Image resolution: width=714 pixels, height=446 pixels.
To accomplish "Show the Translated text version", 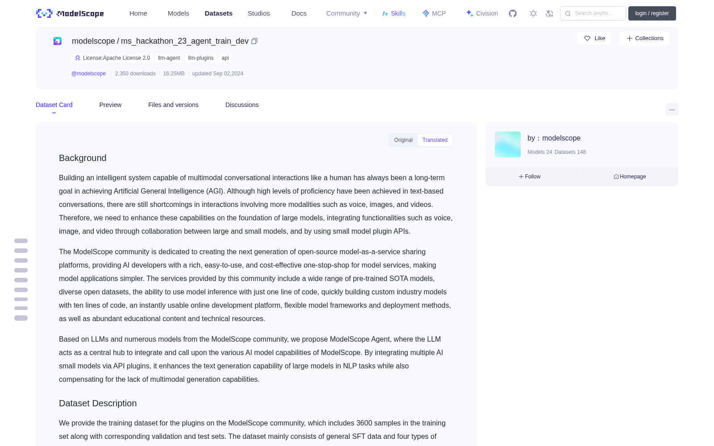I will click(435, 140).
